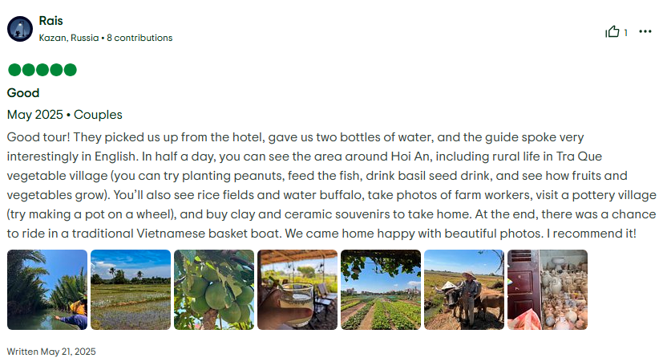The width and height of the screenshot is (667, 362).
Task: Click the "Kazan, Russia" location text
Action: [x=69, y=38]
